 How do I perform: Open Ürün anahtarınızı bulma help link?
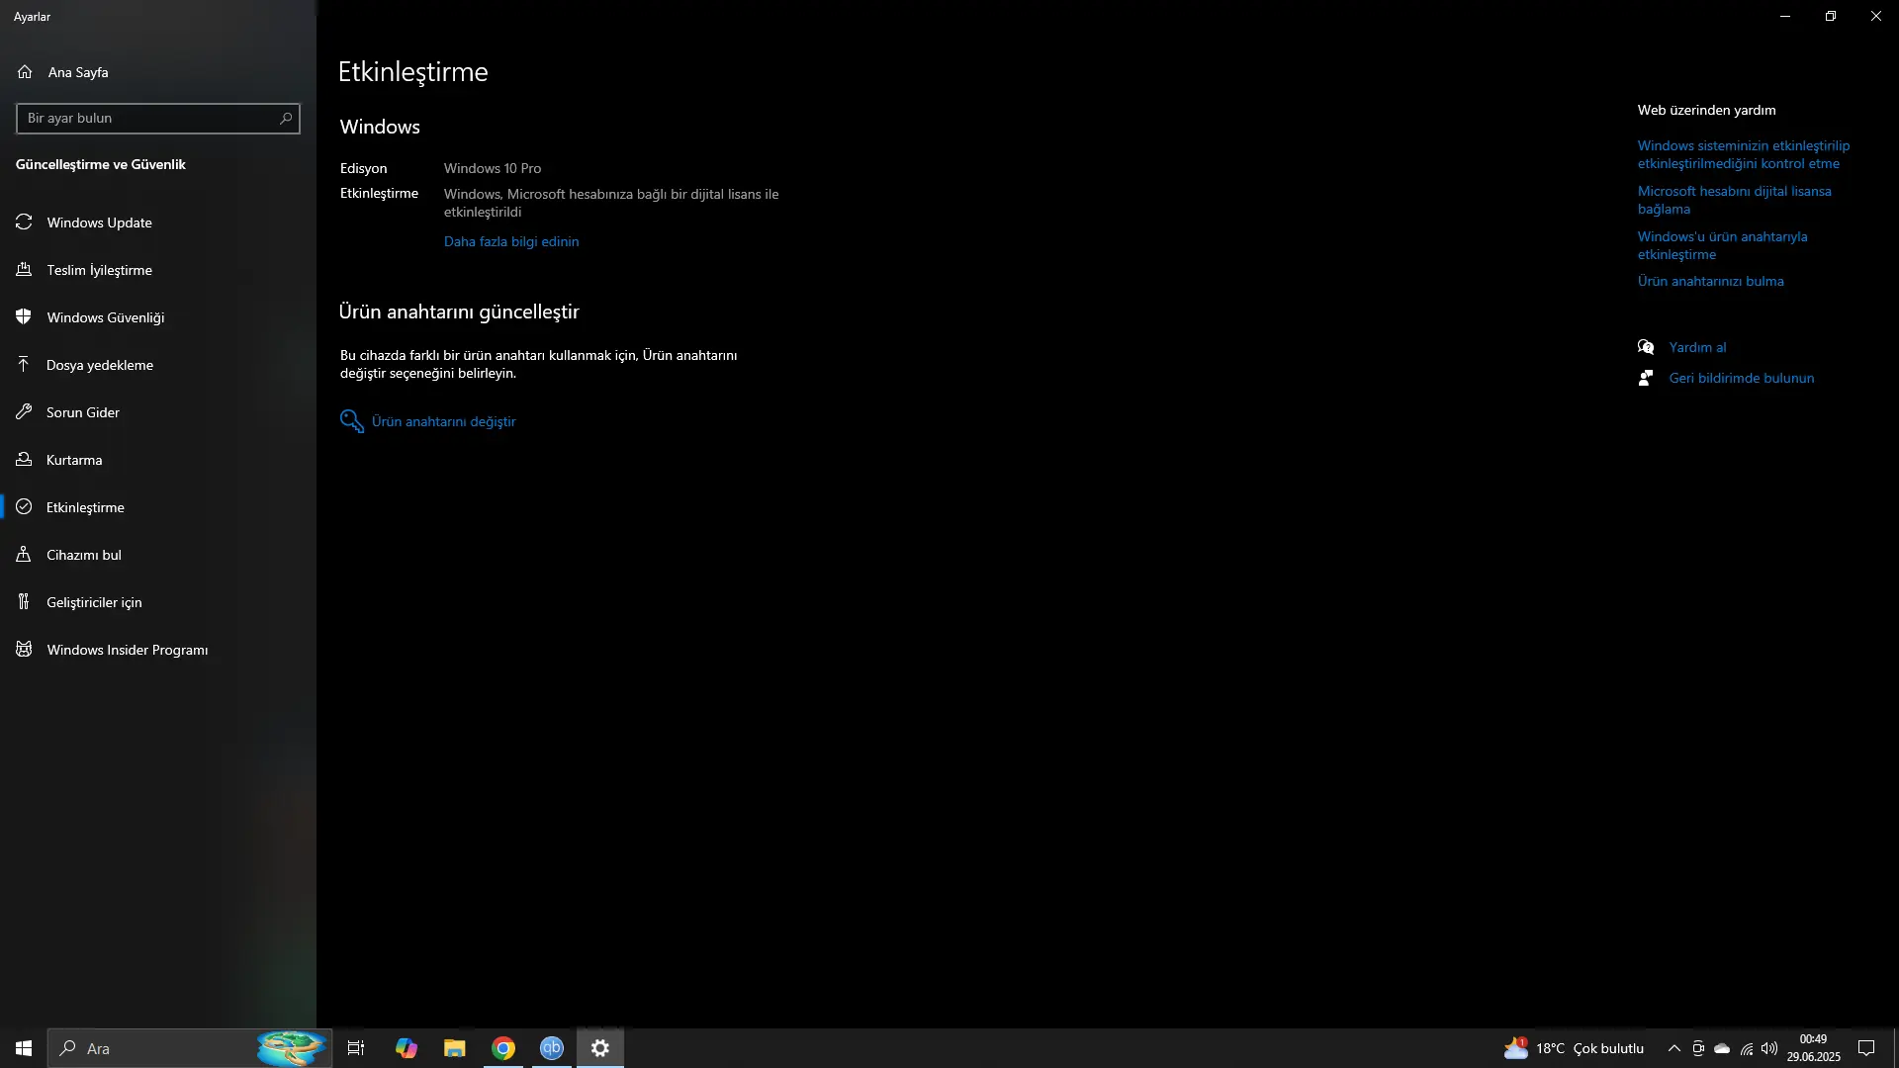click(1711, 281)
